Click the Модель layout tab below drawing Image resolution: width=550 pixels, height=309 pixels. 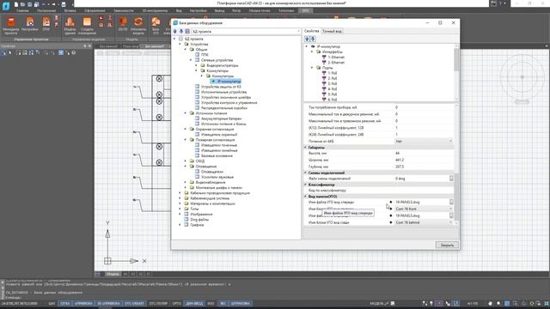click(x=113, y=274)
